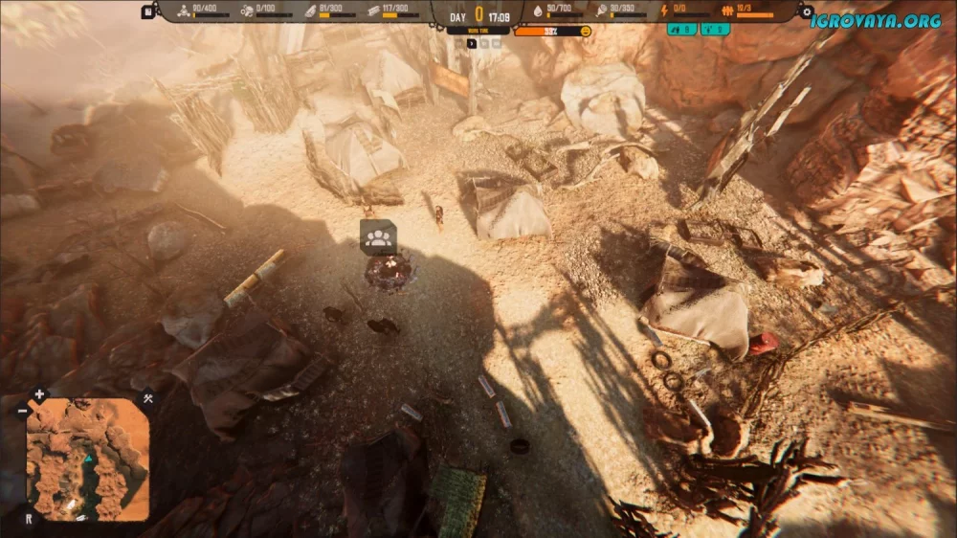Click the water drop icon showing 50/700

click(538, 11)
